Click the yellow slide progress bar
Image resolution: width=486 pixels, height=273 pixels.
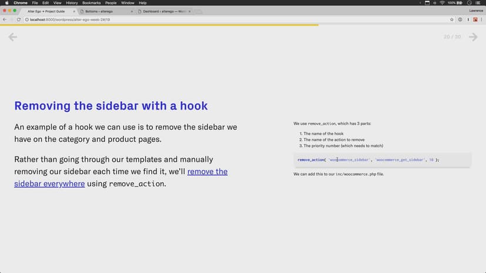(158, 25)
